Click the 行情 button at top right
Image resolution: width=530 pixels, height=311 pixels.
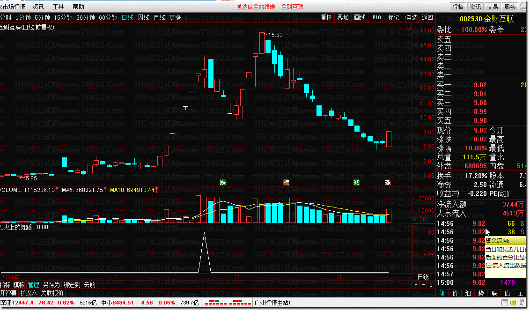point(458,7)
